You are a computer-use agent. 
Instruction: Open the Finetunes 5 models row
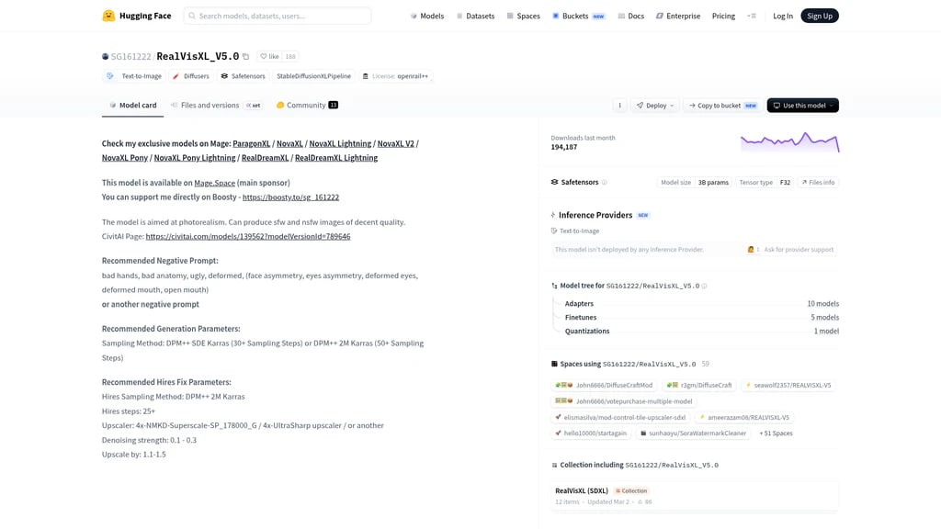pos(701,318)
